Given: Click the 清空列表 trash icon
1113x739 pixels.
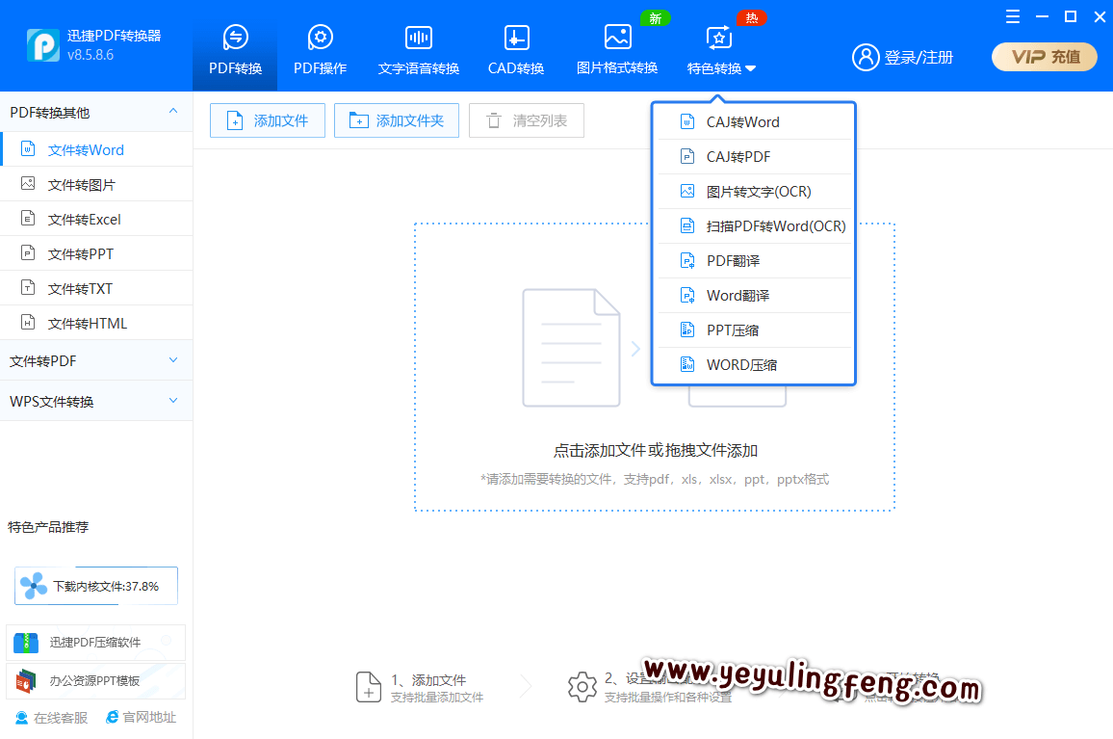Looking at the screenshot, I should pyautogui.click(x=493, y=120).
